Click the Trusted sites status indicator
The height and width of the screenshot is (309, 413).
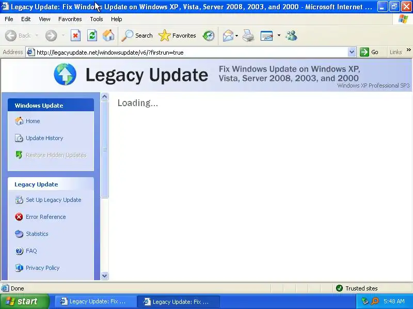(x=357, y=288)
